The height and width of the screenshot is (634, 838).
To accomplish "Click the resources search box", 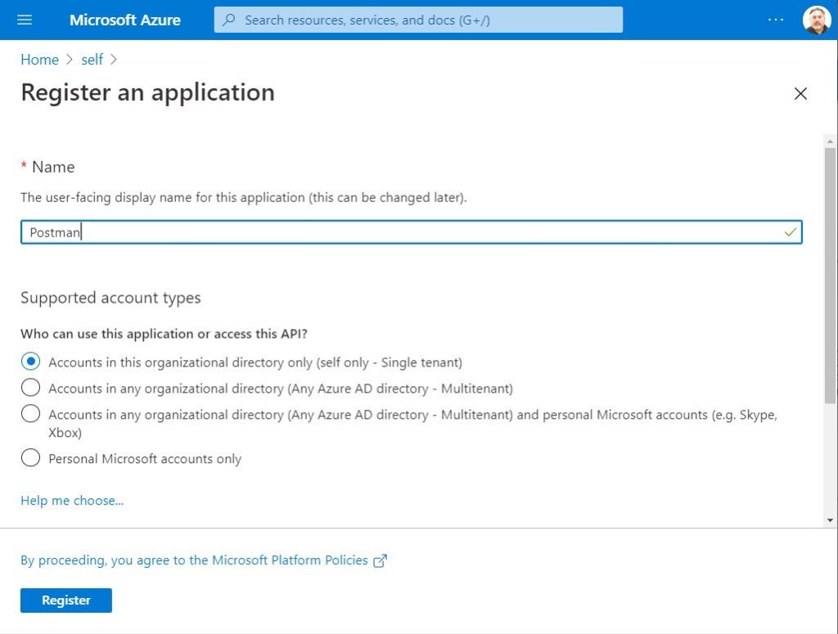I will point(417,19).
